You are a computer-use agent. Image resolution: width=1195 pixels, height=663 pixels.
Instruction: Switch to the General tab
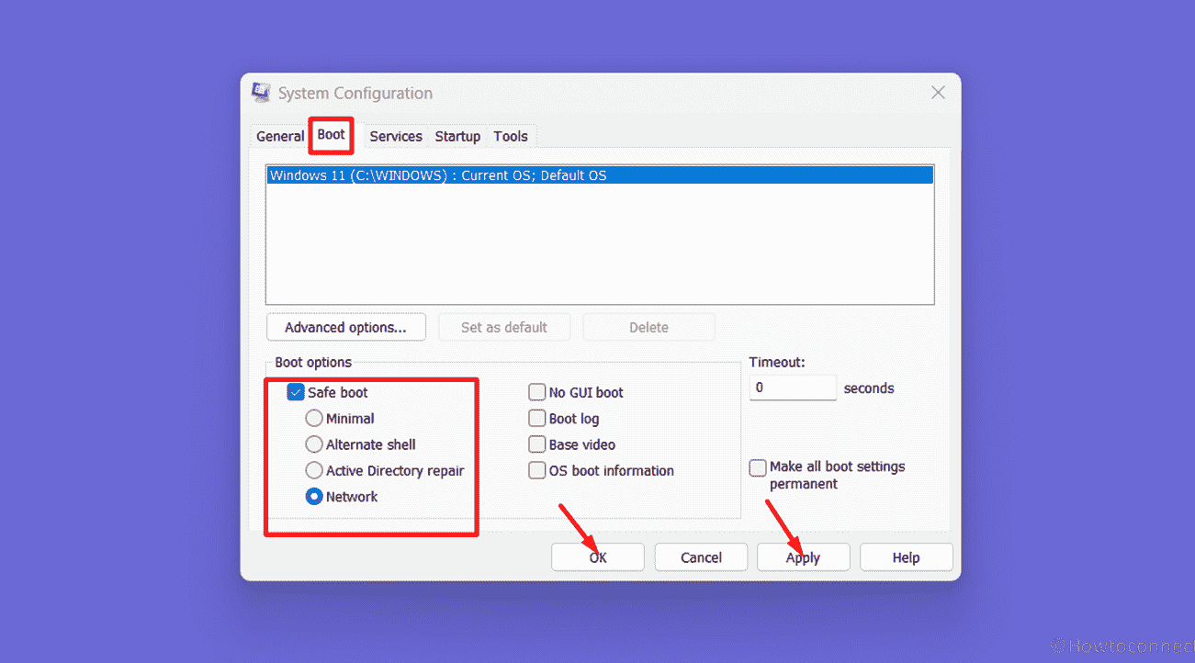tap(279, 136)
